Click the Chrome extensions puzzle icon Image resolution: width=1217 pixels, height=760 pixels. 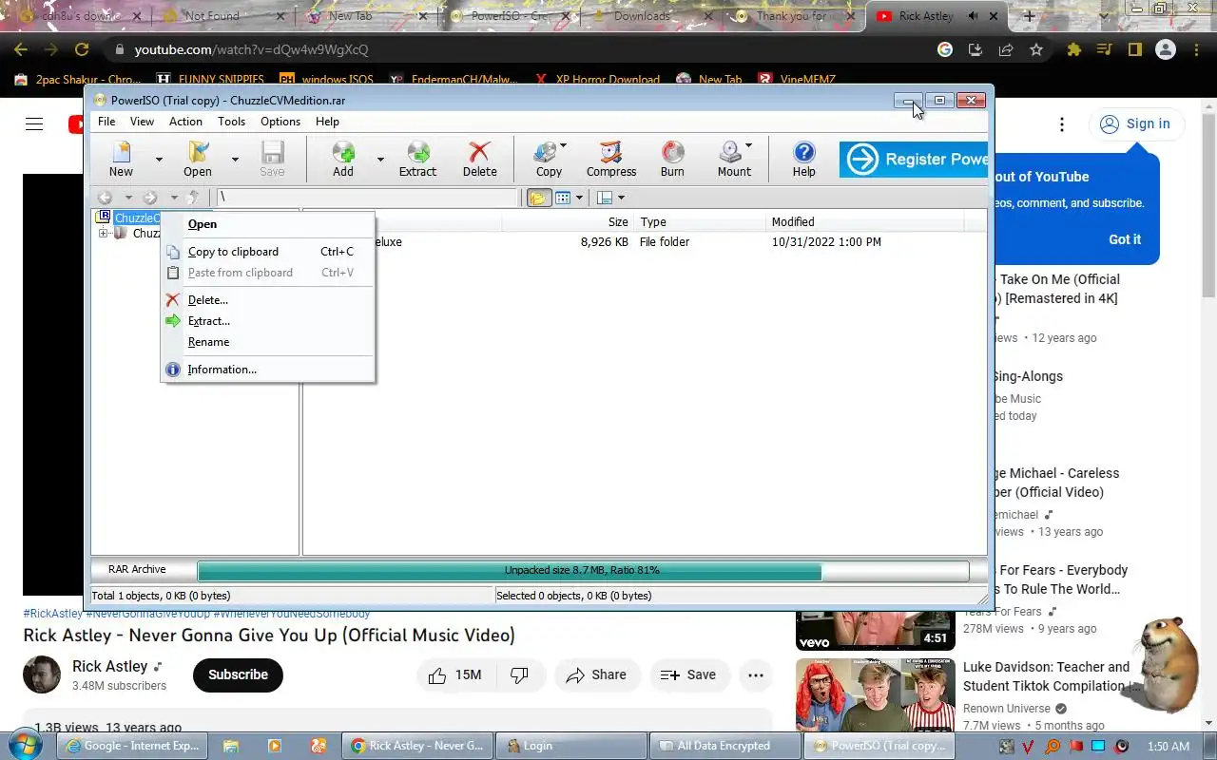pos(1074,49)
